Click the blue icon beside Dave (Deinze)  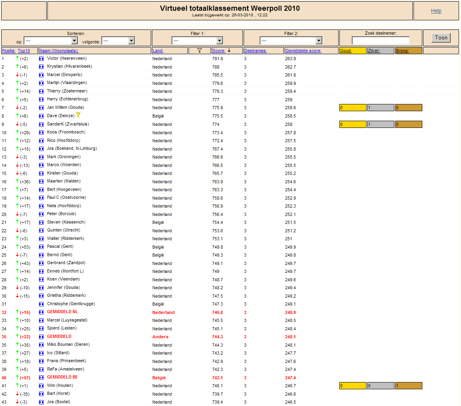41,116
